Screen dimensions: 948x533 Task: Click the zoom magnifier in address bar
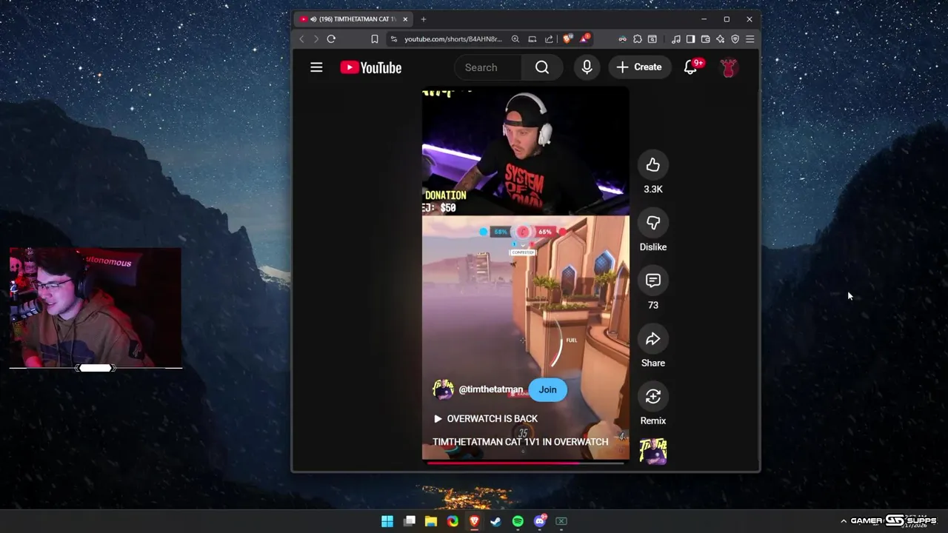515,39
